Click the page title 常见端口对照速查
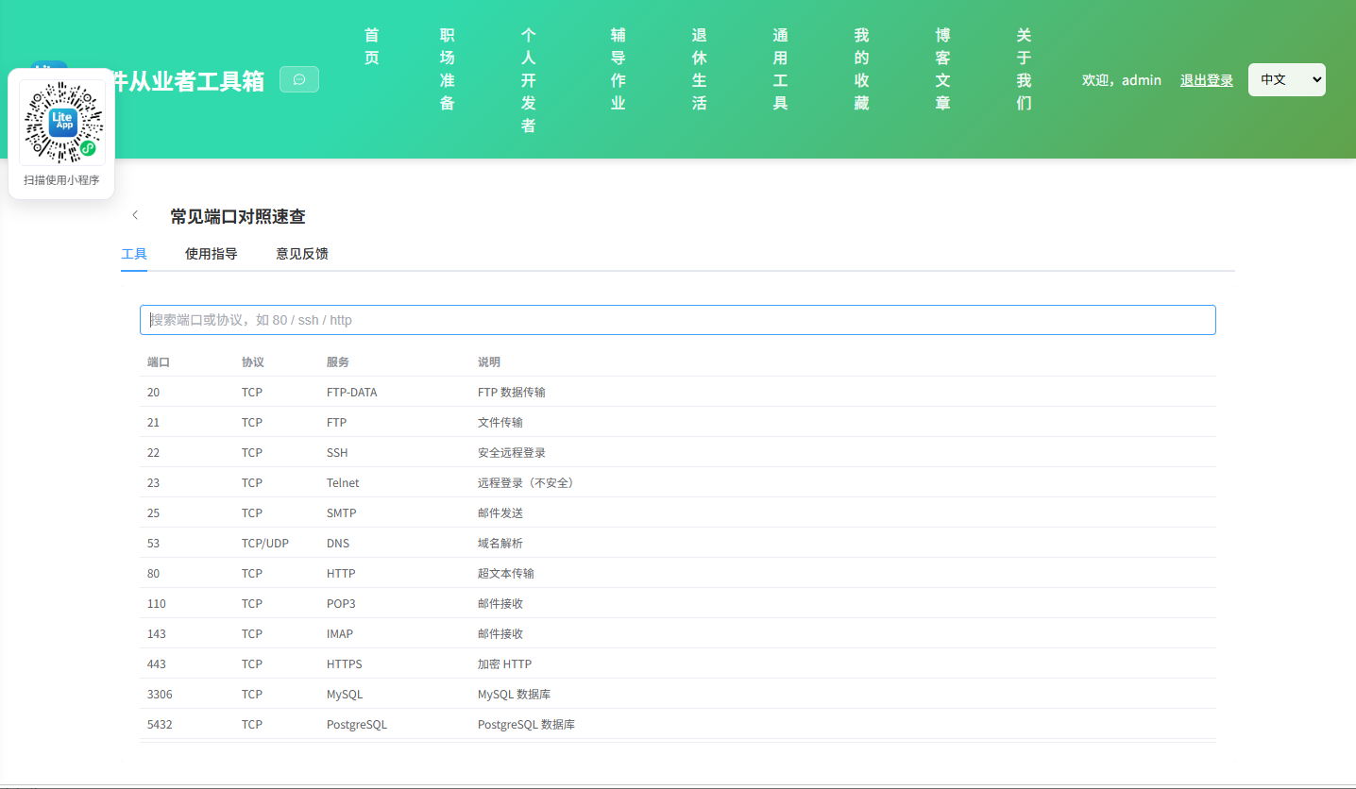 (238, 217)
